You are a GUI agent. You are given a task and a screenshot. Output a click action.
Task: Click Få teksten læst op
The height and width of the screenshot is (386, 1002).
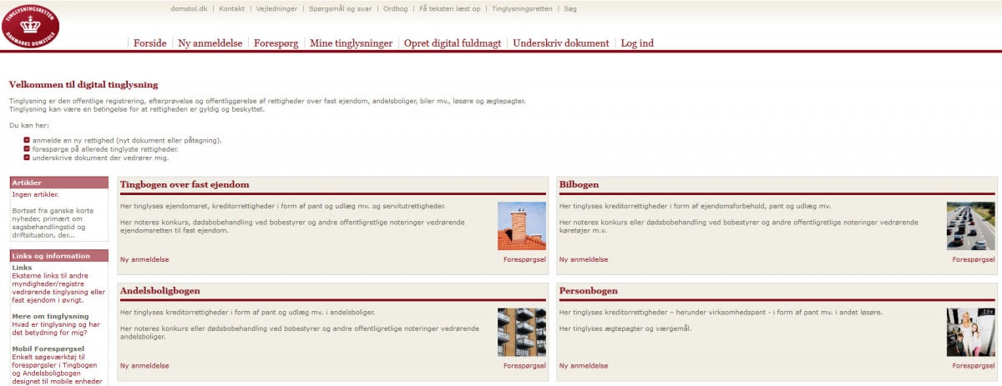click(x=450, y=9)
